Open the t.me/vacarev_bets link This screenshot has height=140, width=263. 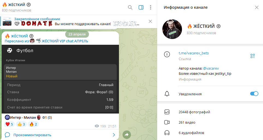tap(193, 53)
